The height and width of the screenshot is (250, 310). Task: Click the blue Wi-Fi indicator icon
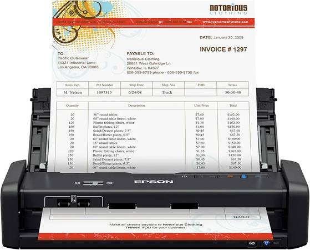(x=266, y=243)
